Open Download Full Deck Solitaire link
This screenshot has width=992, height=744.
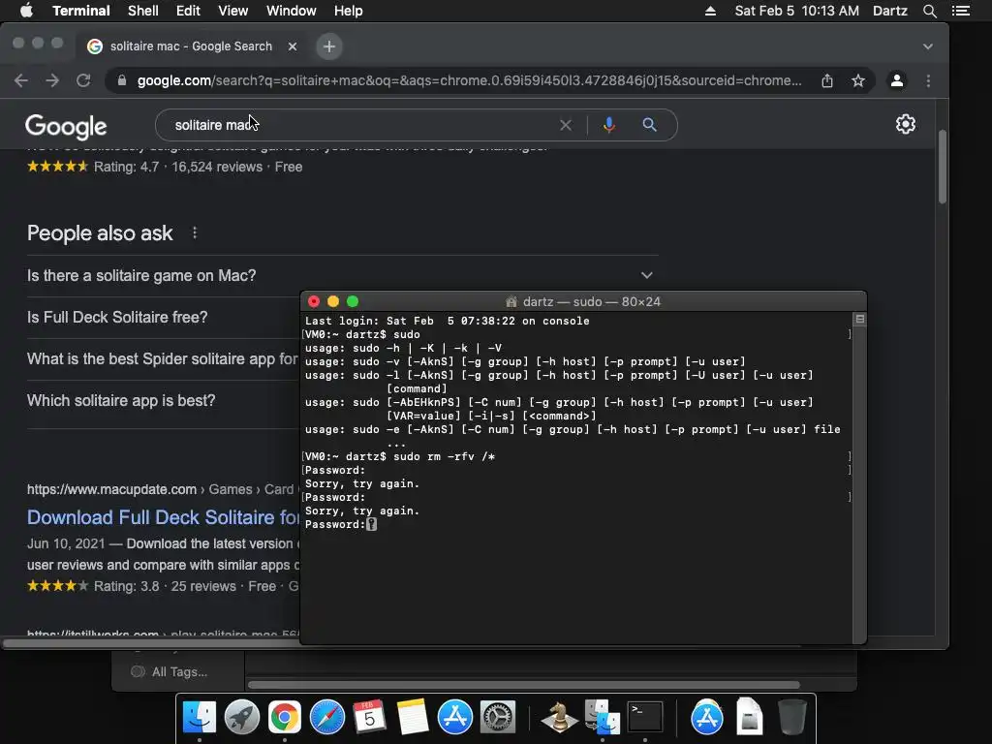click(x=163, y=517)
